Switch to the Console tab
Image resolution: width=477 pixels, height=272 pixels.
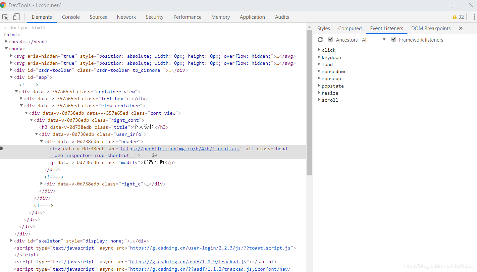[x=71, y=17]
